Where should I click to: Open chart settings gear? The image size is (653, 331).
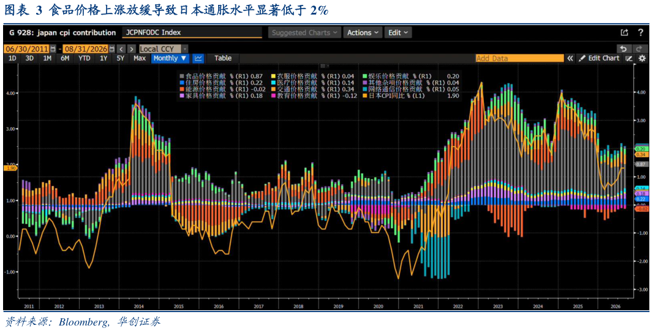click(x=642, y=58)
